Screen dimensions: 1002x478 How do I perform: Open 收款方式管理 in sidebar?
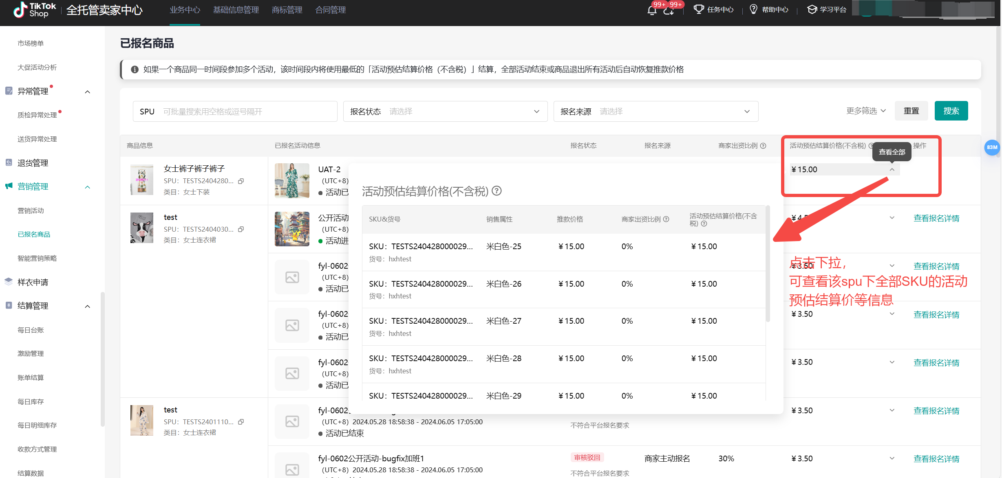click(37, 449)
